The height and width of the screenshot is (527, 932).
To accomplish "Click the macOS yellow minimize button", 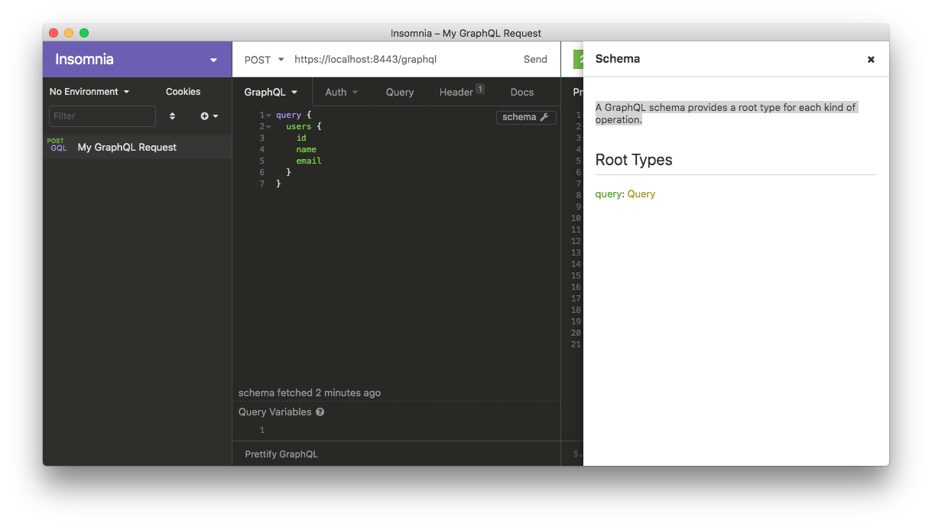I will click(x=69, y=33).
